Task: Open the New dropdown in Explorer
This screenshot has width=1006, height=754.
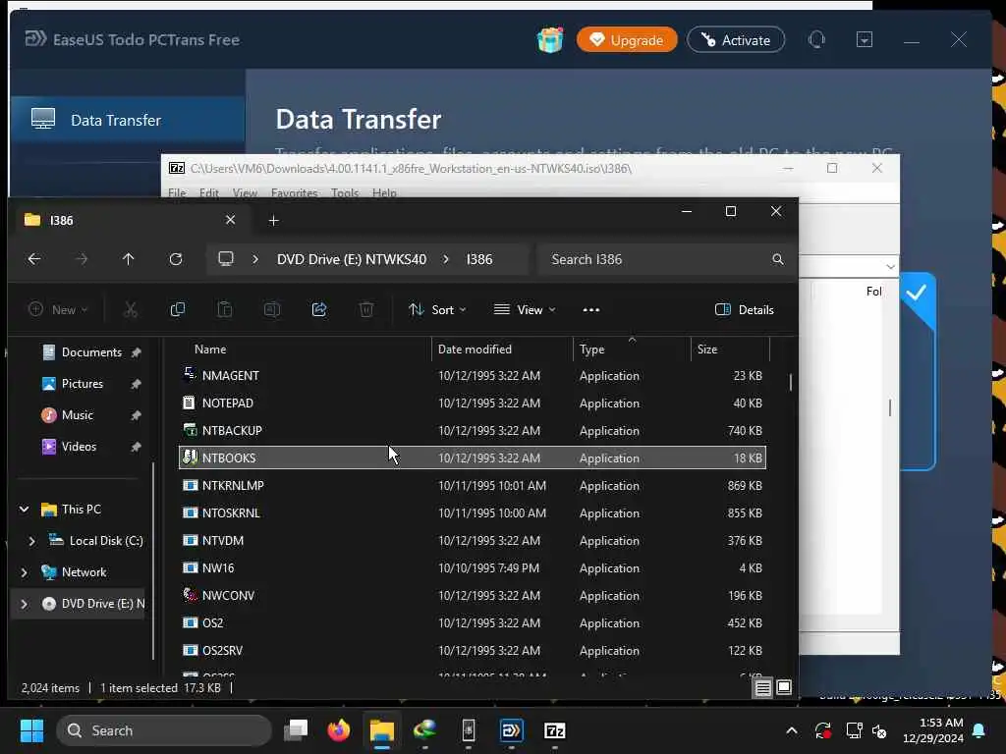Action: 58,309
